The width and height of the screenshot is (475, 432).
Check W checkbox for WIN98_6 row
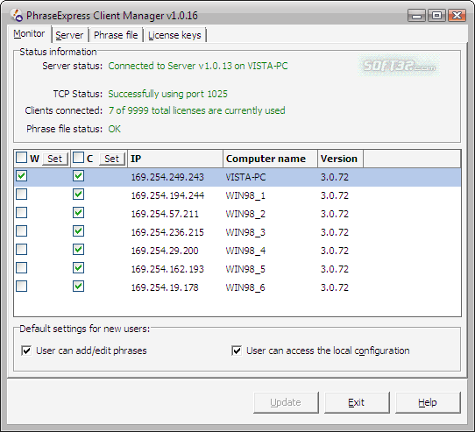point(22,287)
